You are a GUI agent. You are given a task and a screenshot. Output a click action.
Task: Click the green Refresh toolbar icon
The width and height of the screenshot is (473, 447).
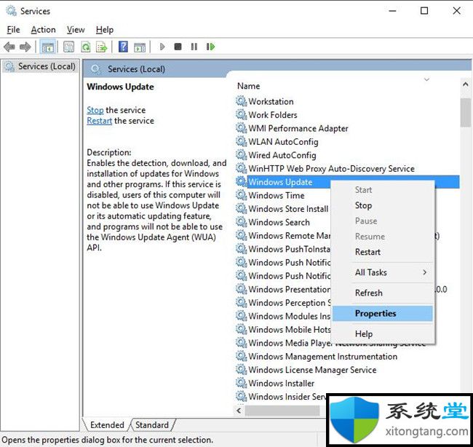(x=86, y=47)
